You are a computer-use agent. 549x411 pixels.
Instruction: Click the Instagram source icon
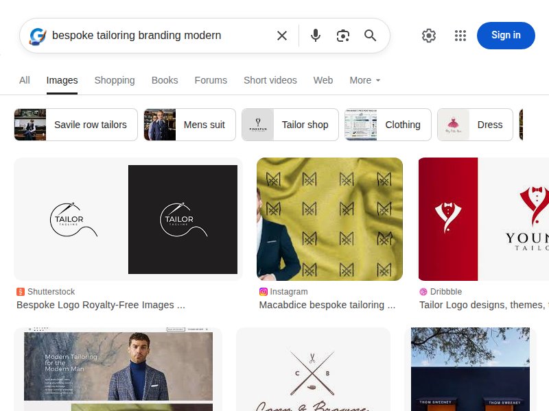click(263, 291)
